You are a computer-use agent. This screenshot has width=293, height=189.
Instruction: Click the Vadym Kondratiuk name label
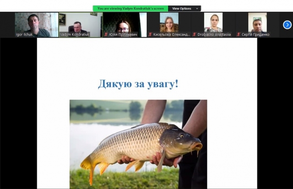point(75,34)
